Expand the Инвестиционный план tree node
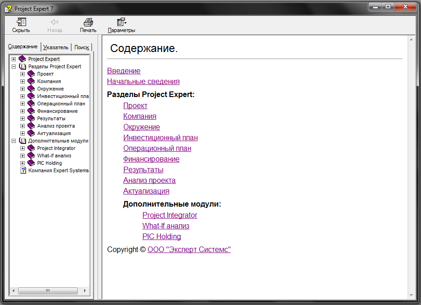The width and height of the screenshot is (421, 305). click(22, 96)
